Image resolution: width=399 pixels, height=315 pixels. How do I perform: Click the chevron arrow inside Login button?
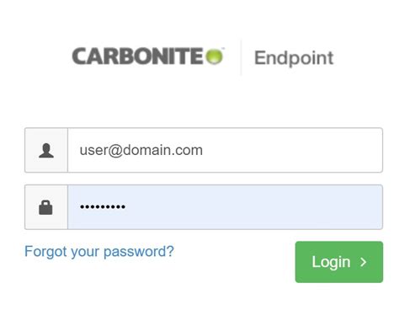pyautogui.click(x=364, y=262)
